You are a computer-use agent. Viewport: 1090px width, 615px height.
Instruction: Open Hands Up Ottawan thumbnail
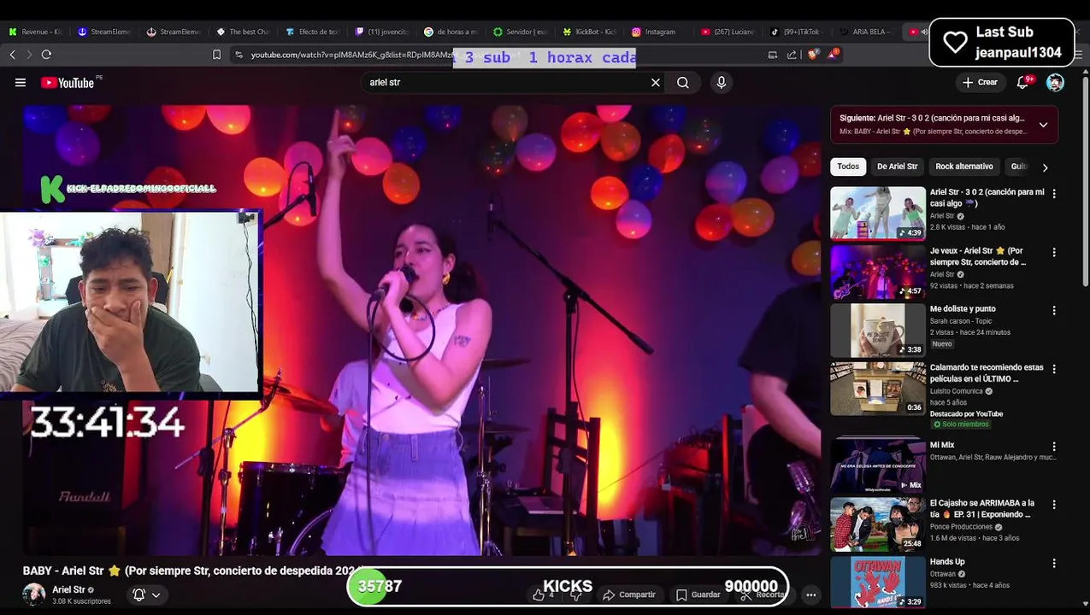(878, 583)
